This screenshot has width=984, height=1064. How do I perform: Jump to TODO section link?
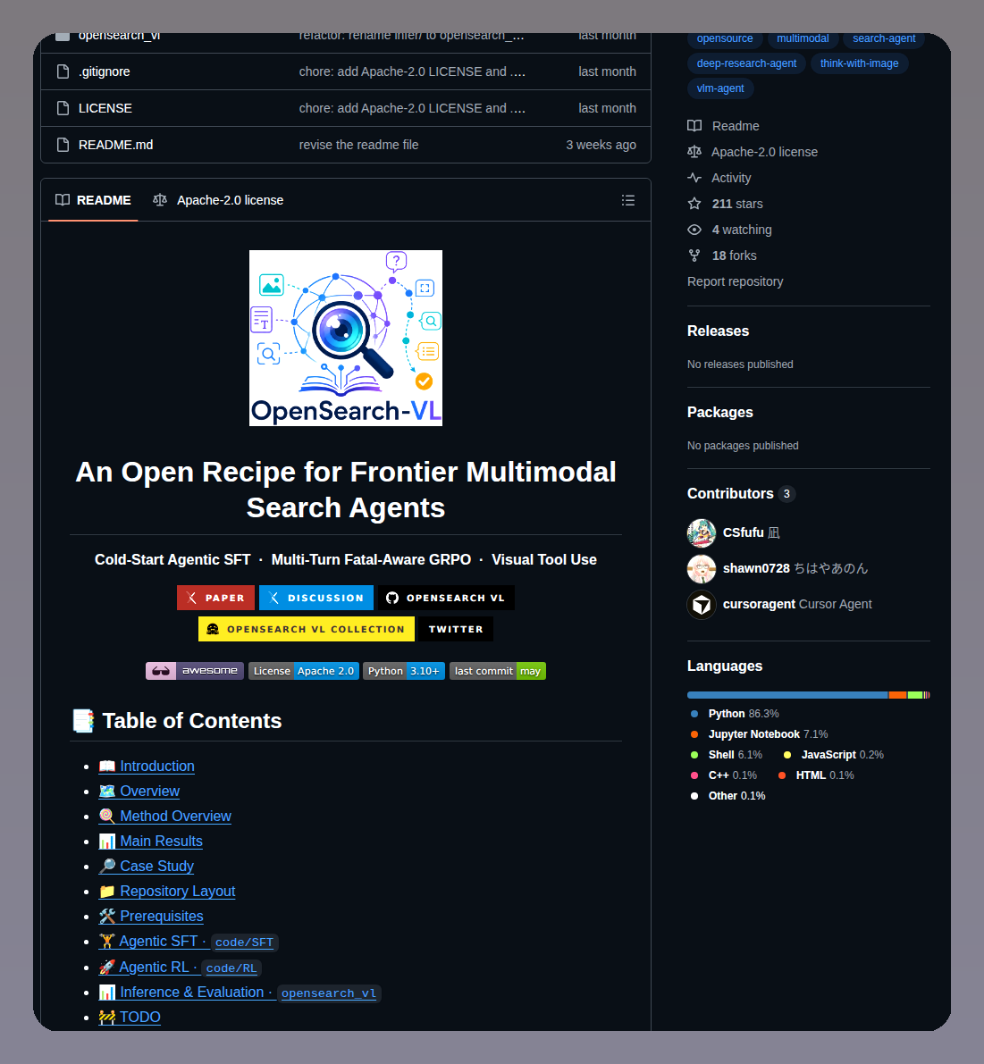point(130,1018)
